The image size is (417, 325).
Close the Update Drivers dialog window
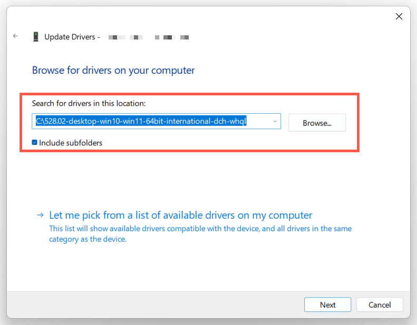point(399,16)
